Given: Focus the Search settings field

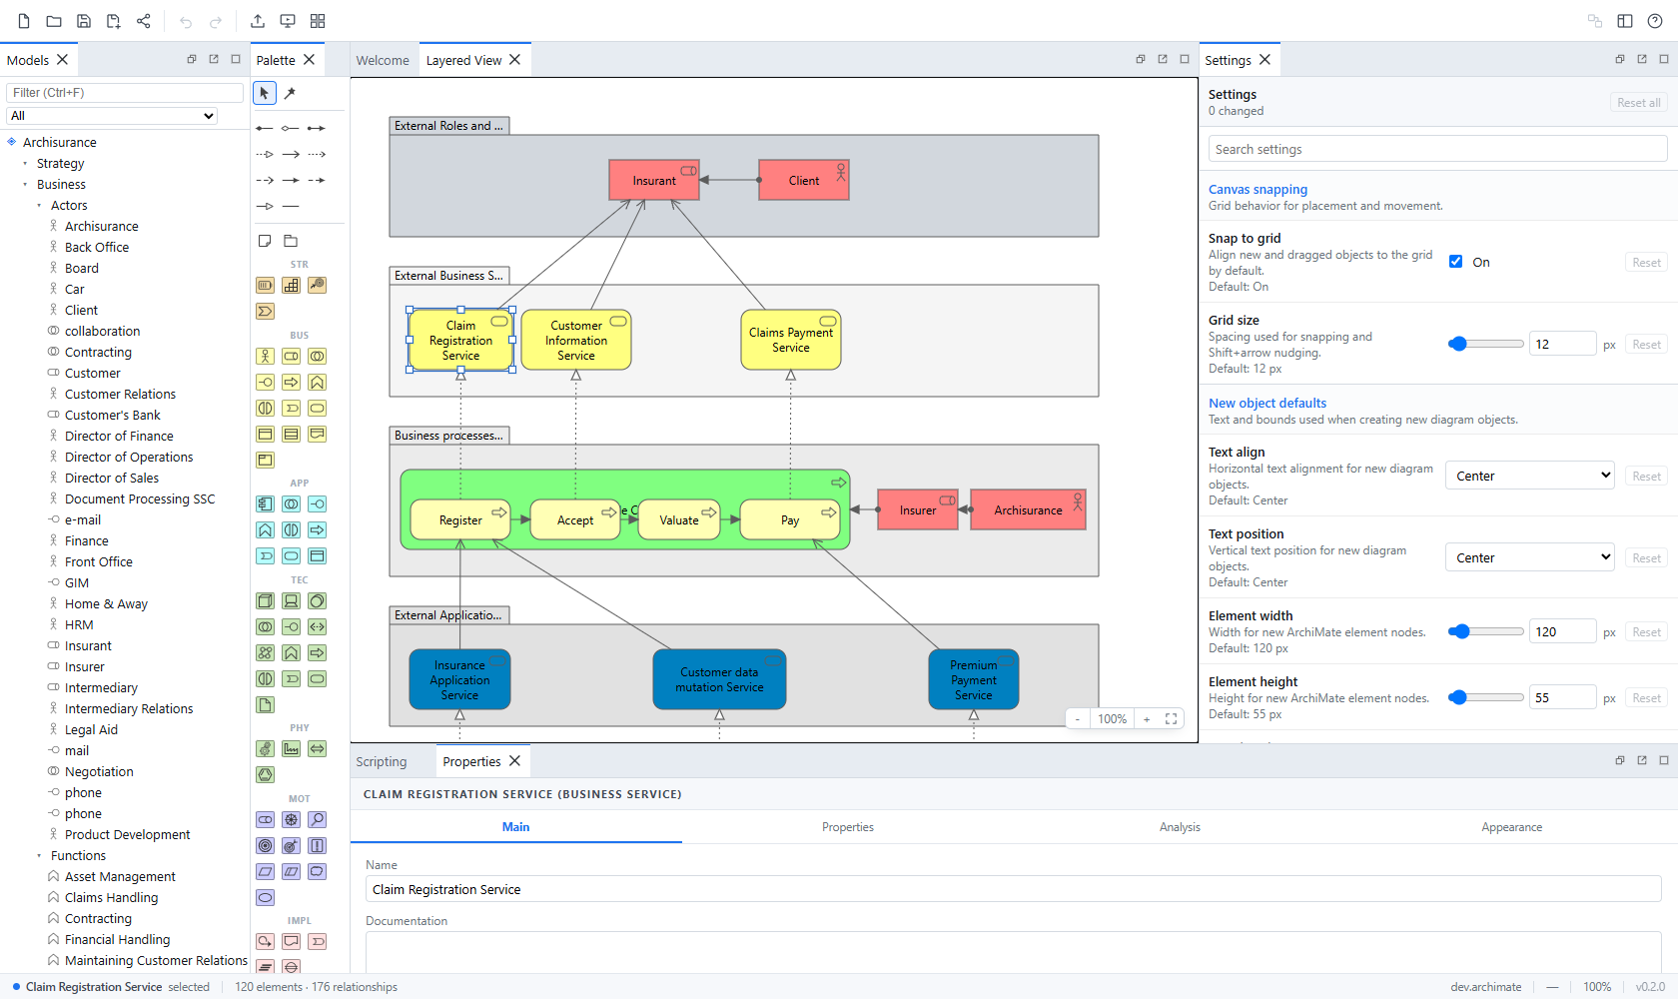Looking at the screenshot, I should (1437, 149).
